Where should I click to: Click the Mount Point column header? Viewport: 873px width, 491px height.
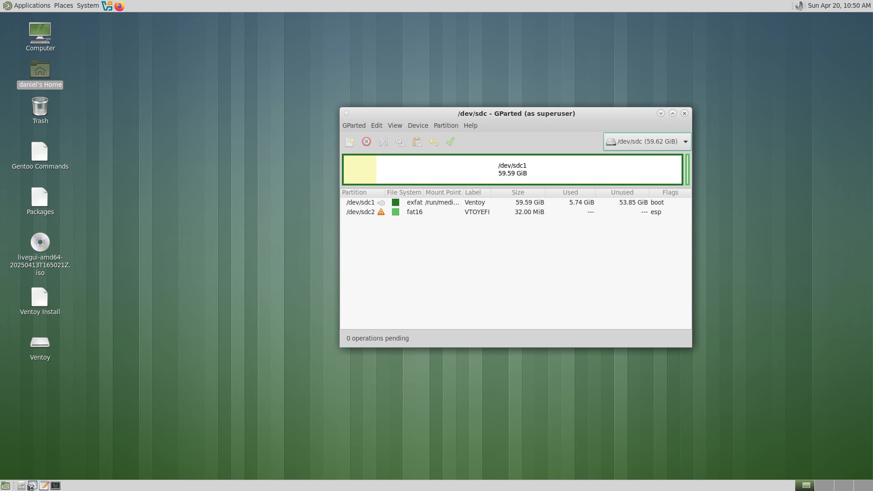pyautogui.click(x=443, y=192)
